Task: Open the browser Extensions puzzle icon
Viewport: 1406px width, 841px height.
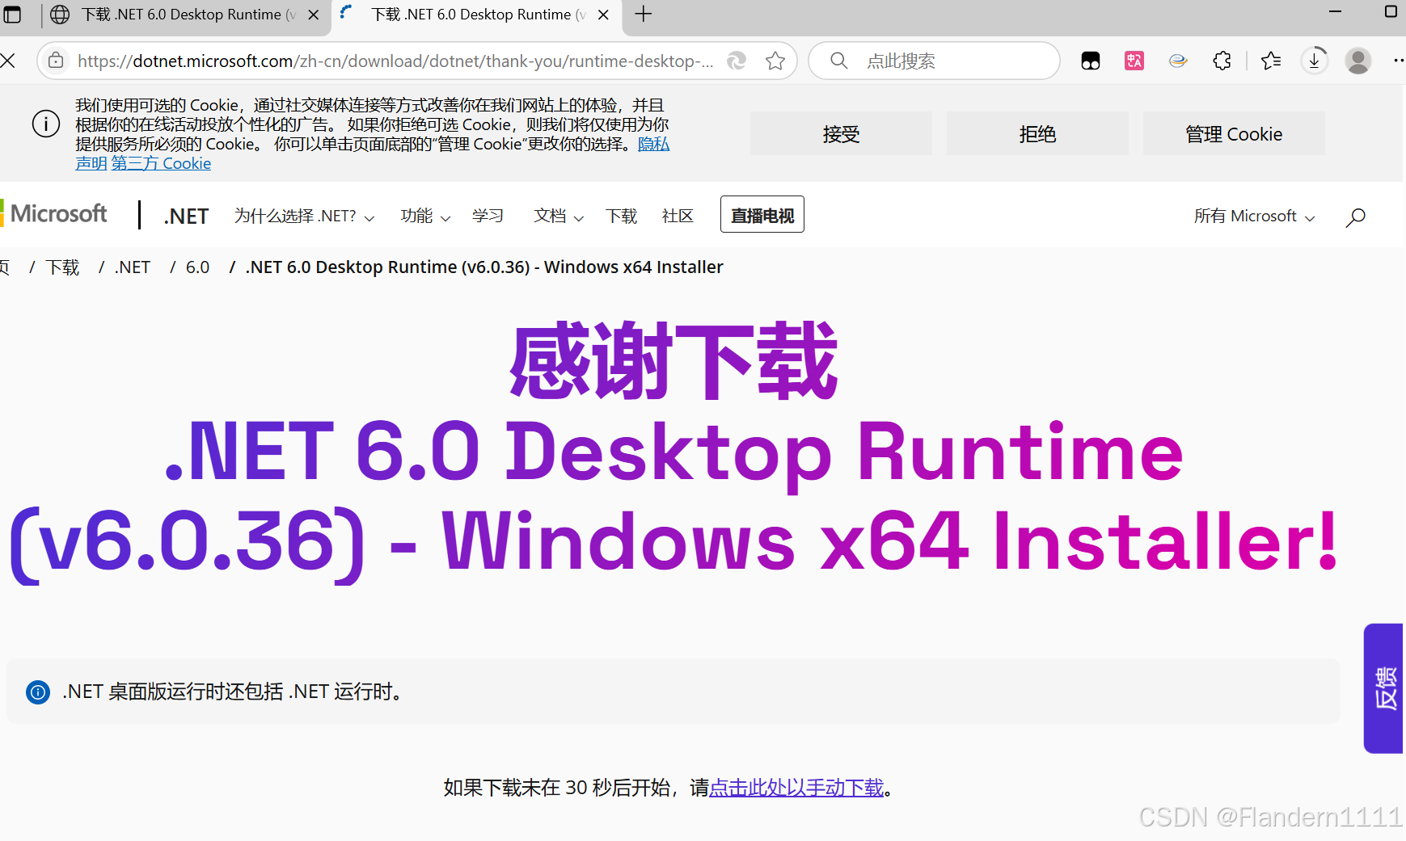Action: tap(1221, 60)
